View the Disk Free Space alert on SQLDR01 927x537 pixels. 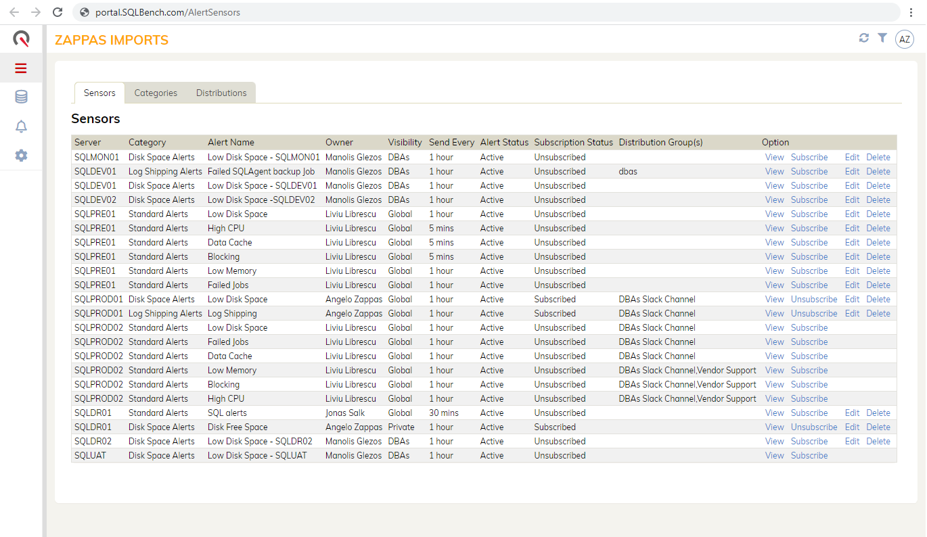point(774,427)
